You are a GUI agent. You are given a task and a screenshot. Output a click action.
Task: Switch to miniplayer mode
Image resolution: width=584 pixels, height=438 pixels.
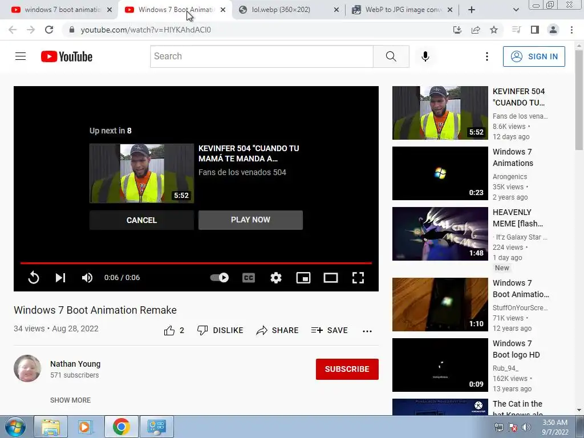[303, 278]
